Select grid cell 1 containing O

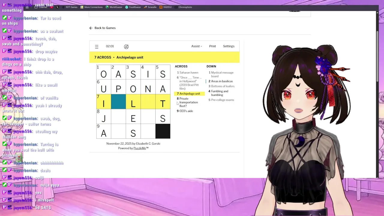(103, 72)
